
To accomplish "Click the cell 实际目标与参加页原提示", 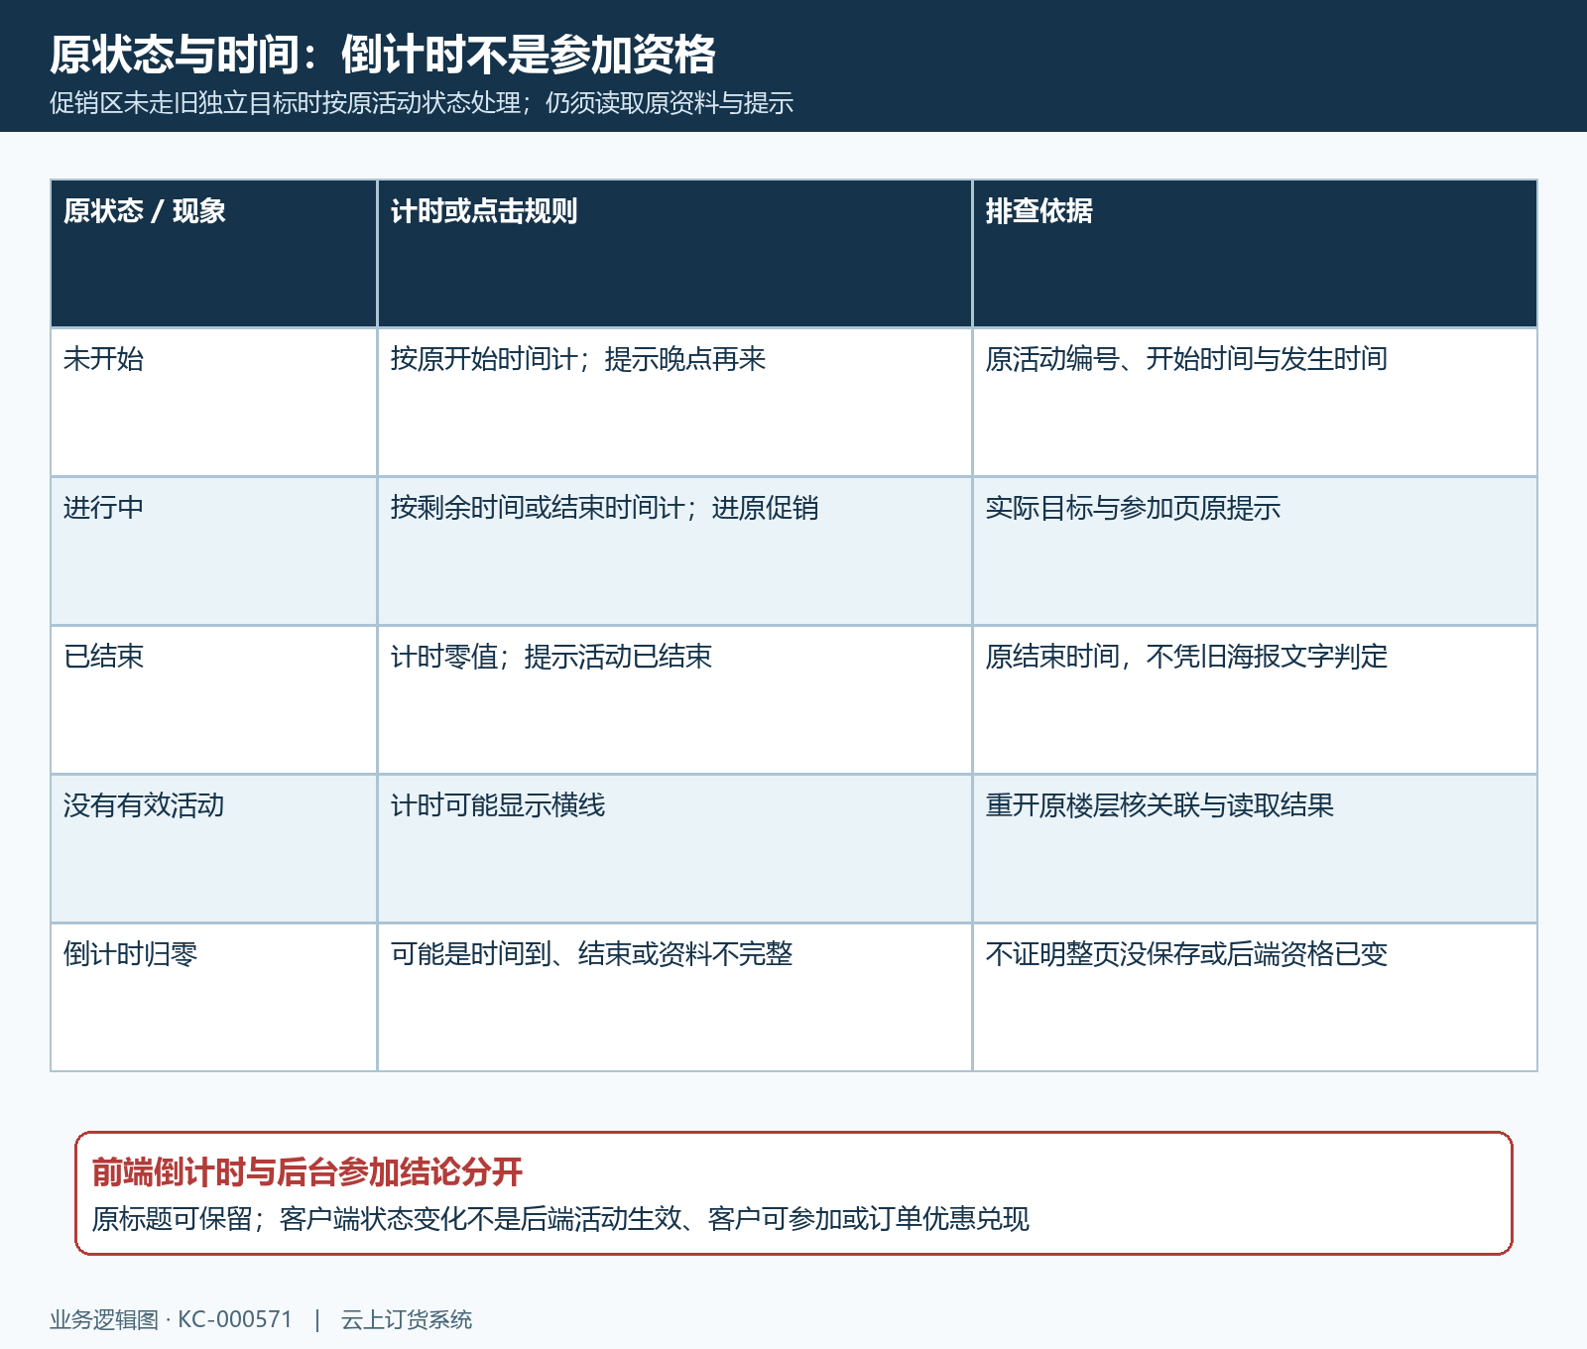I will 1255,551.
